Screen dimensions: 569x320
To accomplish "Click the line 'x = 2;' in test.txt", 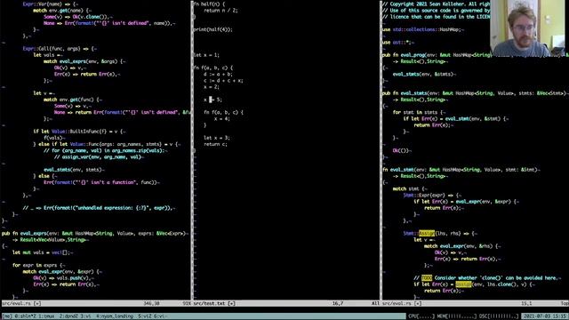I will point(212,87).
